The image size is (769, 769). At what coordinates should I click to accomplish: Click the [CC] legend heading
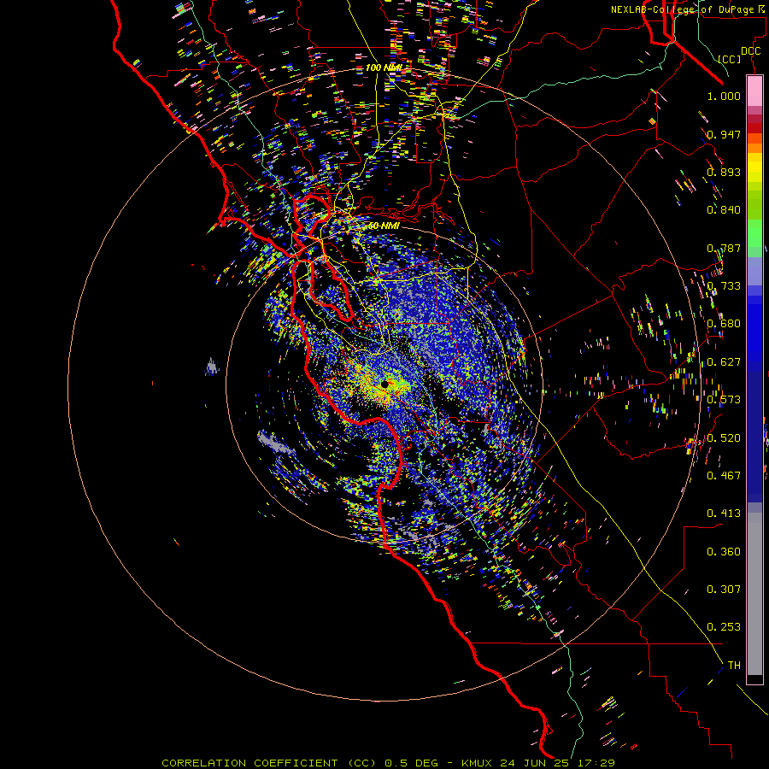point(730,59)
